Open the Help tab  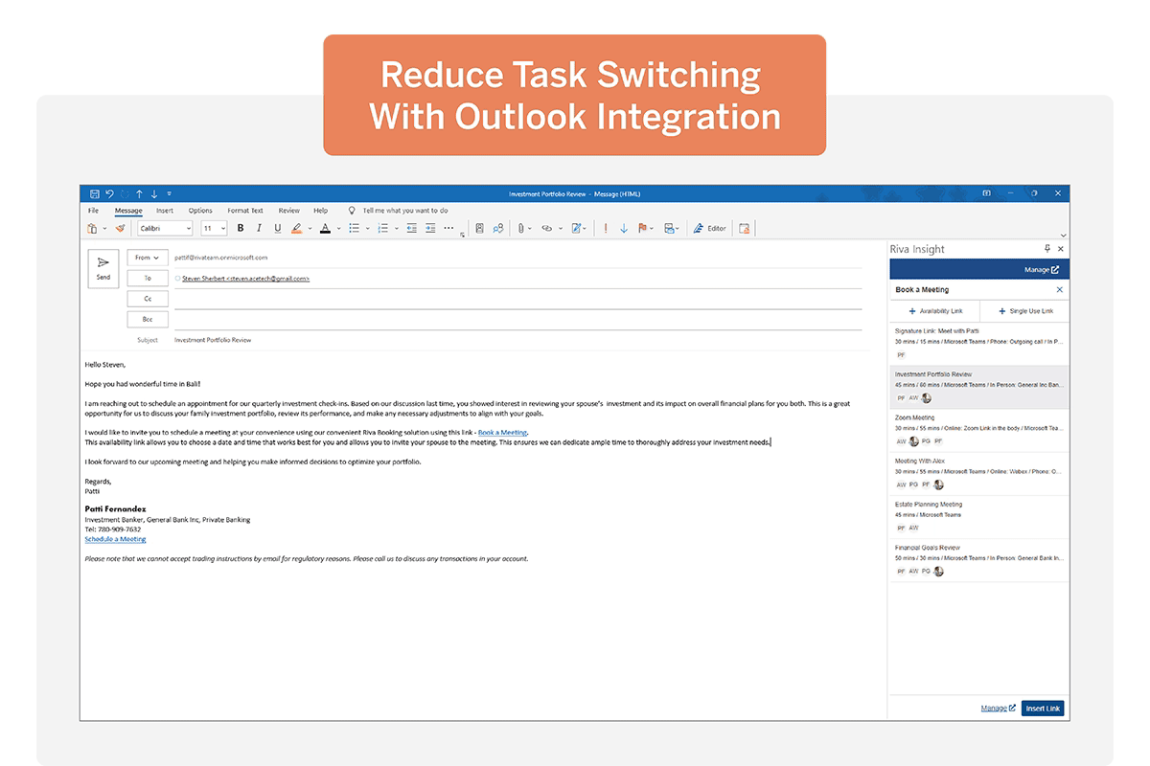click(x=321, y=211)
